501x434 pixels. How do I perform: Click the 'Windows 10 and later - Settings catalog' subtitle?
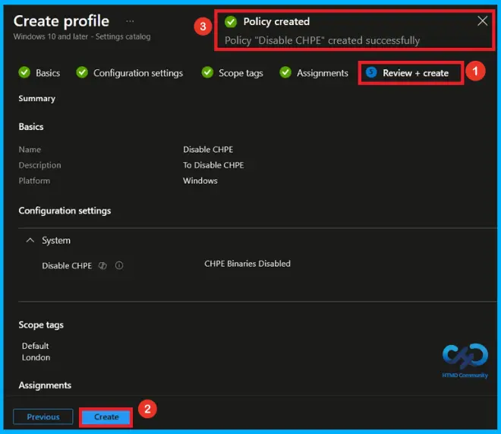pyautogui.click(x=82, y=36)
